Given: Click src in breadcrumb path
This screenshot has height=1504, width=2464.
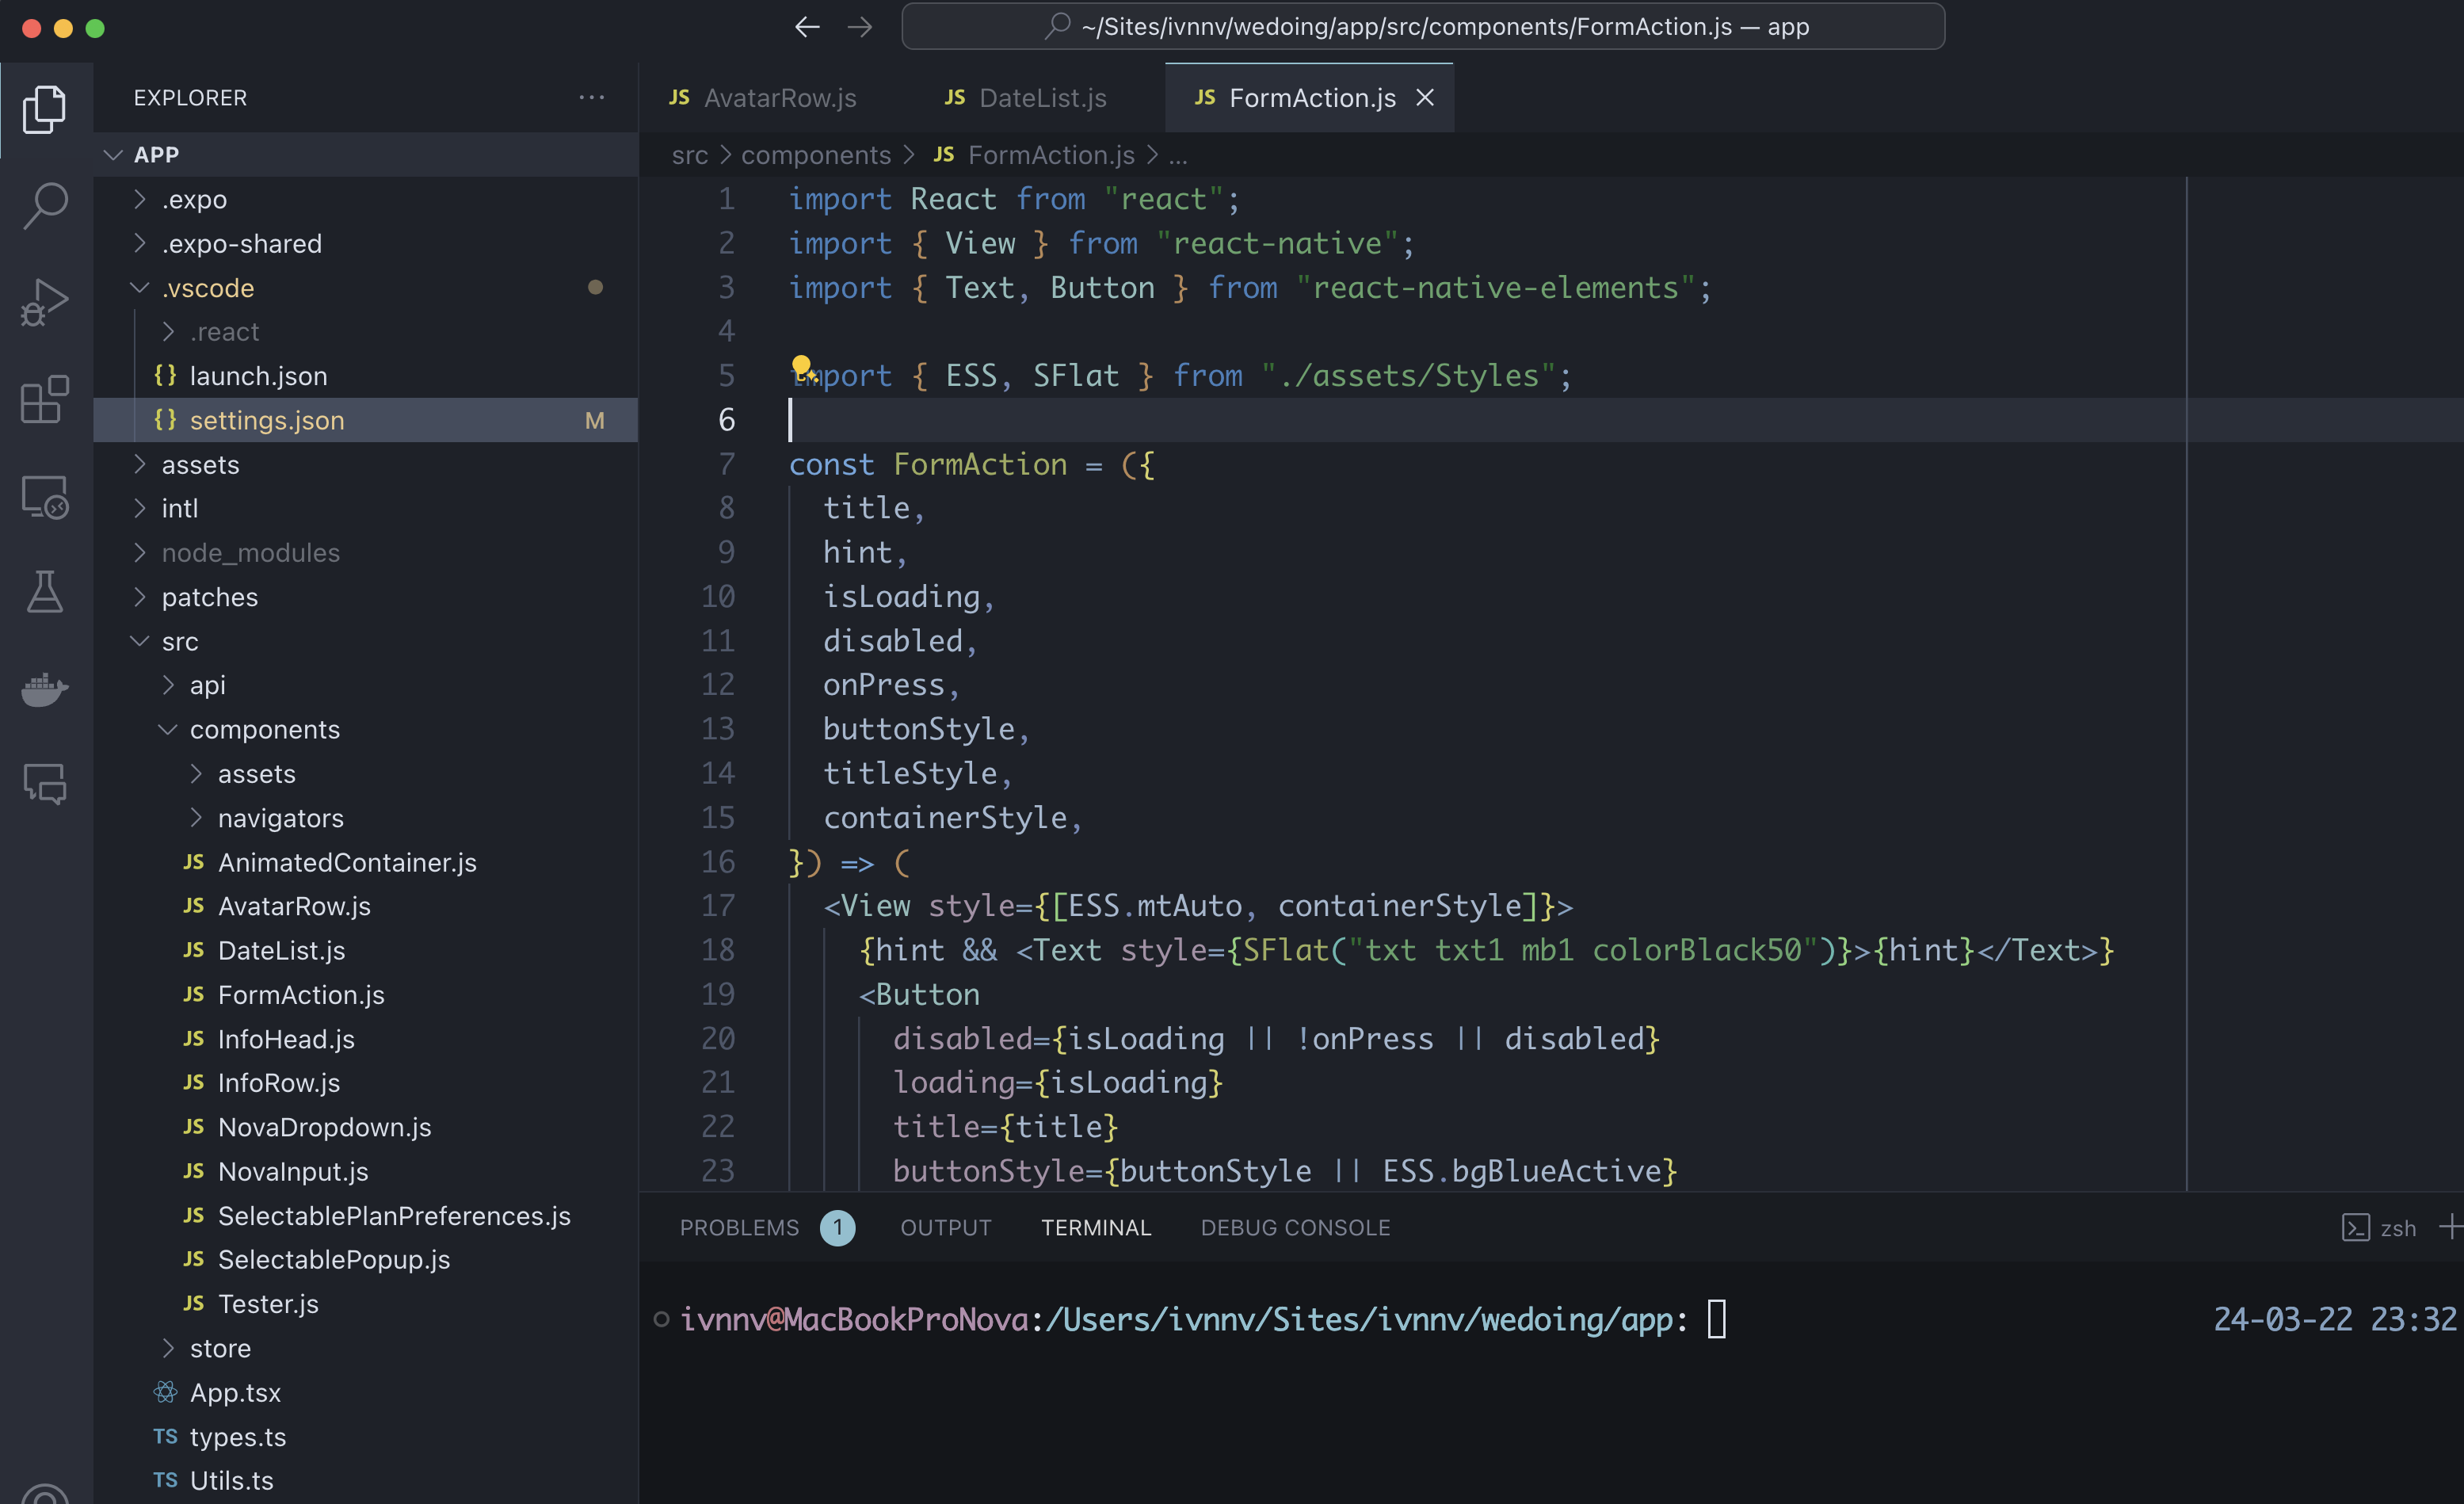Looking at the screenshot, I should tap(690, 155).
